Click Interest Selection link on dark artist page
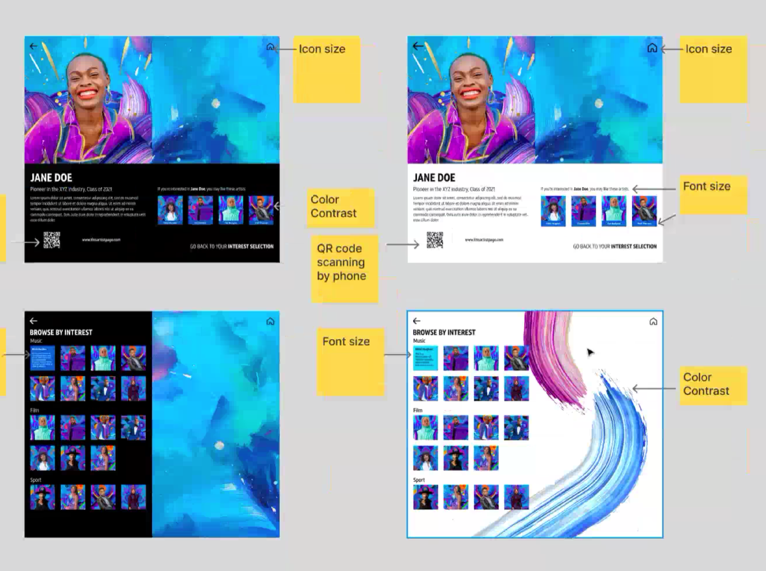Screen dimensions: 766x571 tap(250, 246)
